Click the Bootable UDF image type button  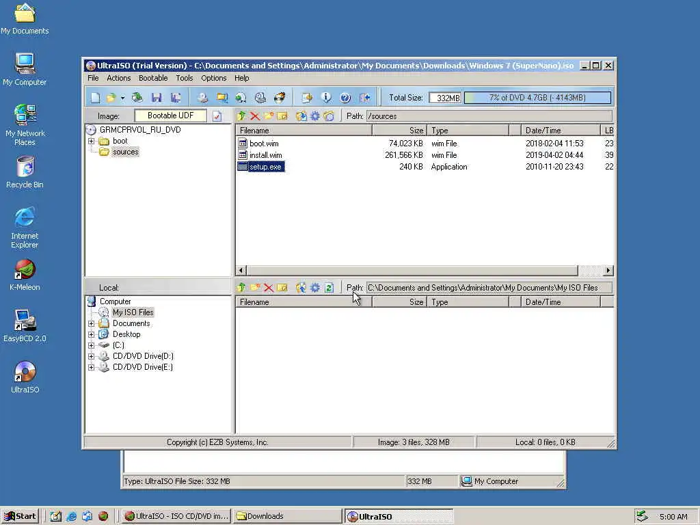tap(170, 116)
